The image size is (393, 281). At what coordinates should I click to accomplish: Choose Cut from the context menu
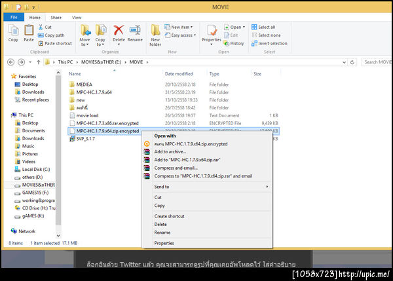point(158,197)
